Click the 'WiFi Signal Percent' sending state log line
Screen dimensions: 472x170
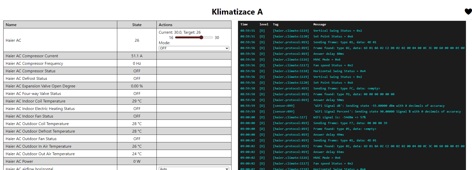tap(387, 111)
